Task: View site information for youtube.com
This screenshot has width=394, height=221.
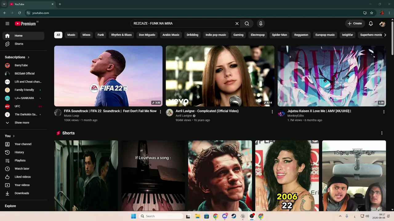Action: click(x=28, y=13)
